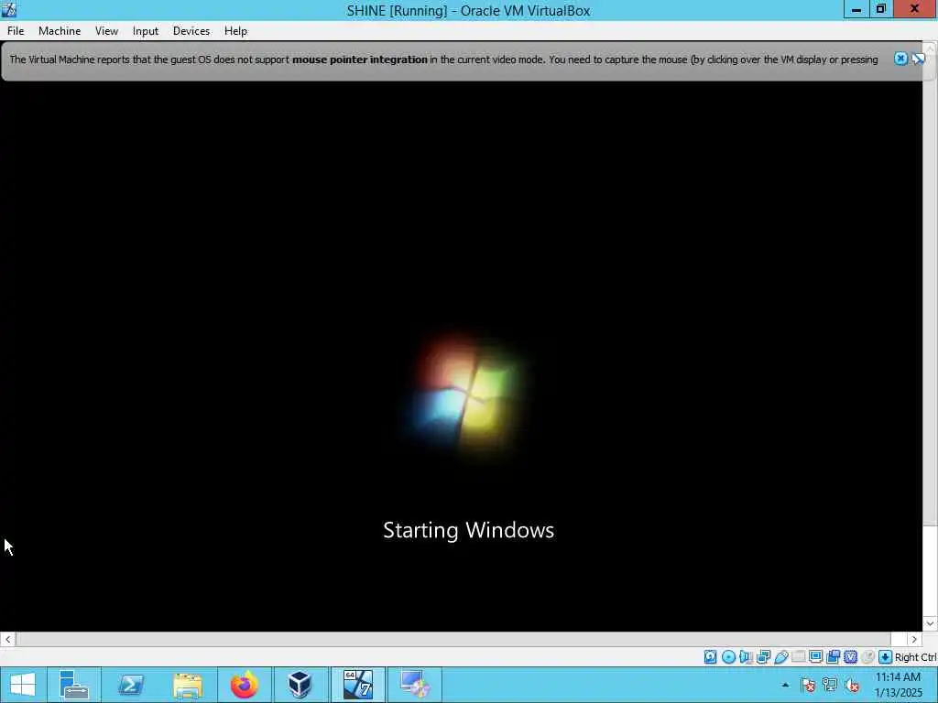The height and width of the screenshot is (703, 938).
Task: Restore down the VirtualBox window
Action: point(880,9)
